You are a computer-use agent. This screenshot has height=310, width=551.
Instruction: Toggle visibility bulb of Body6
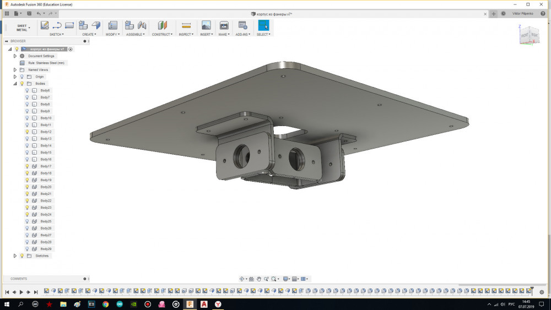(27, 90)
